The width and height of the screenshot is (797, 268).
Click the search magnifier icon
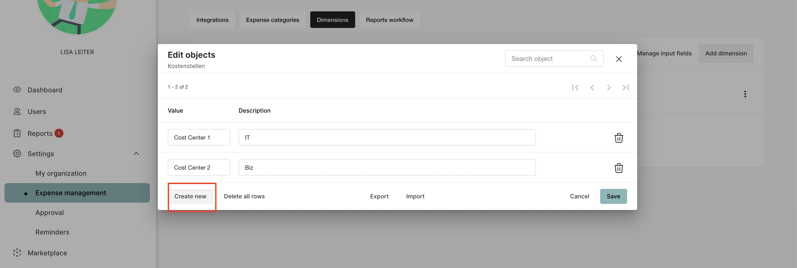(x=593, y=58)
